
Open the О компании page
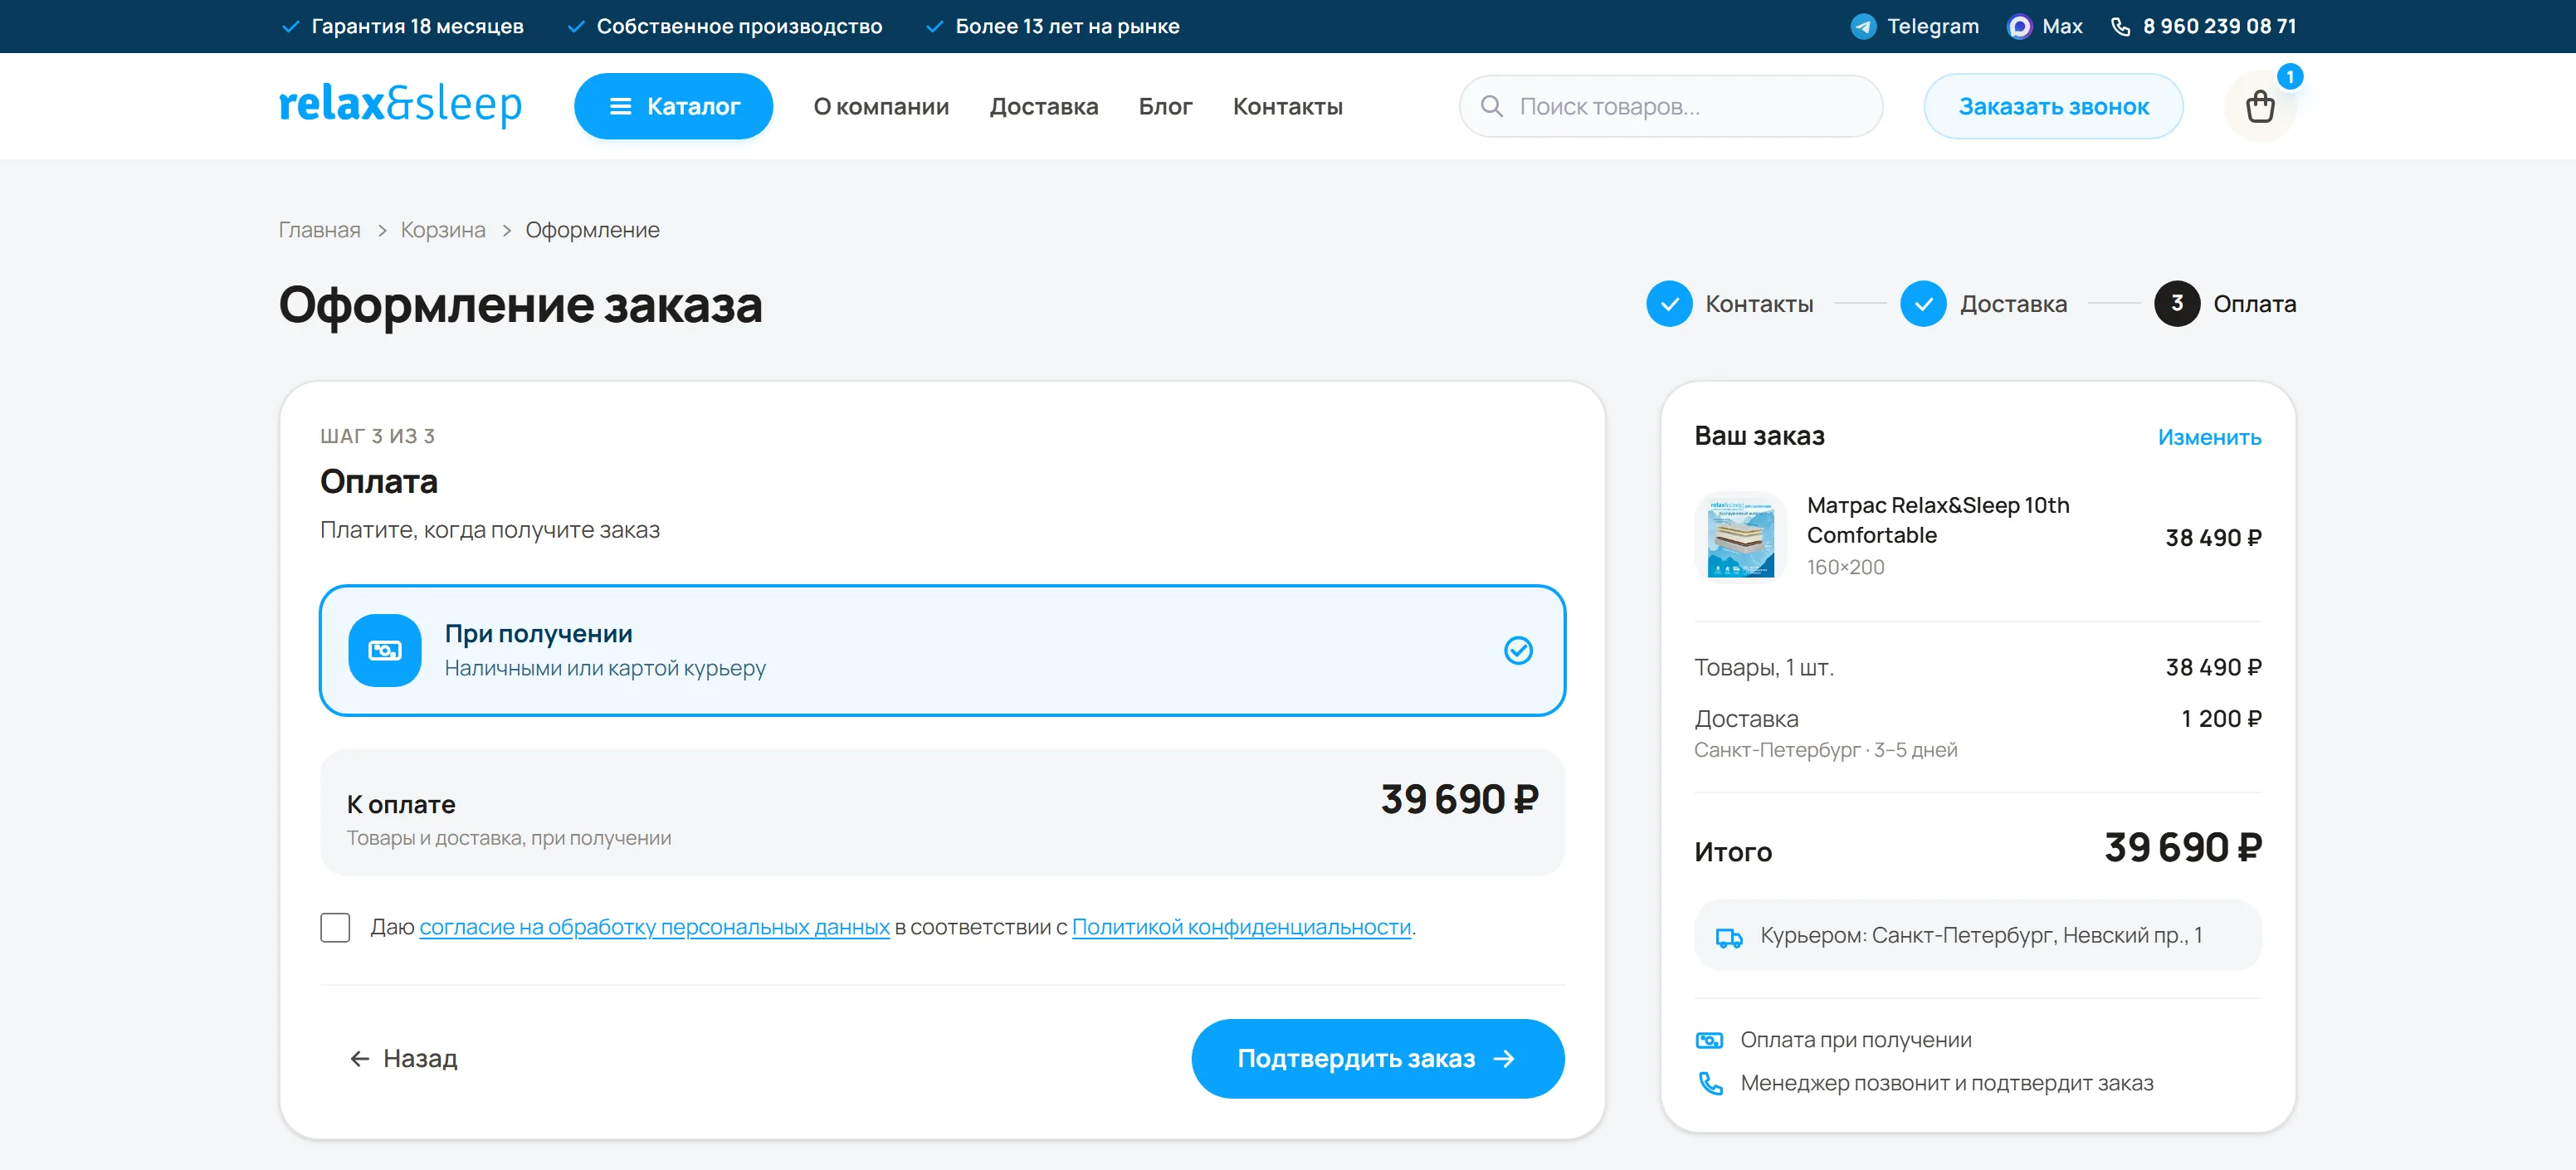(x=881, y=106)
